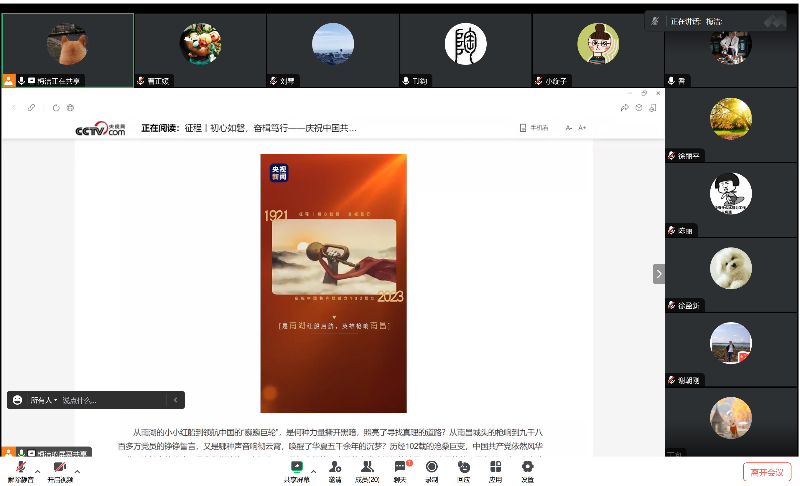800x486 pixels.
Task: Click the document icon at toolbar far right
Action: pyautogui.click(x=653, y=108)
